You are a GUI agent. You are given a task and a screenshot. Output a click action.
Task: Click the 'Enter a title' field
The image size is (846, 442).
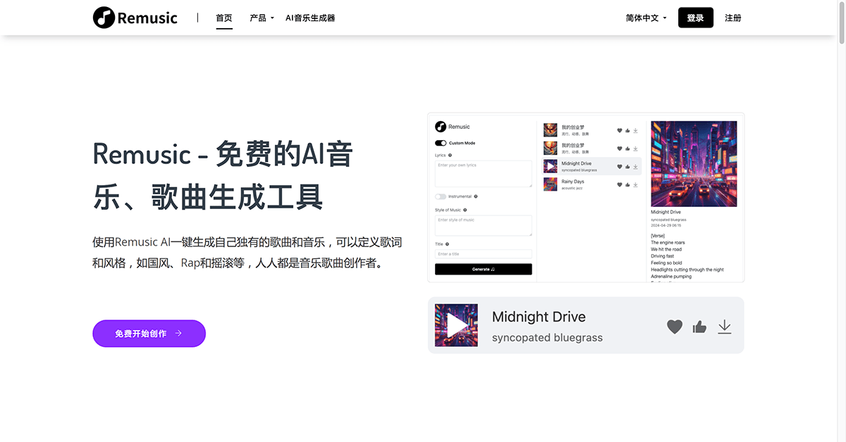point(484,254)
